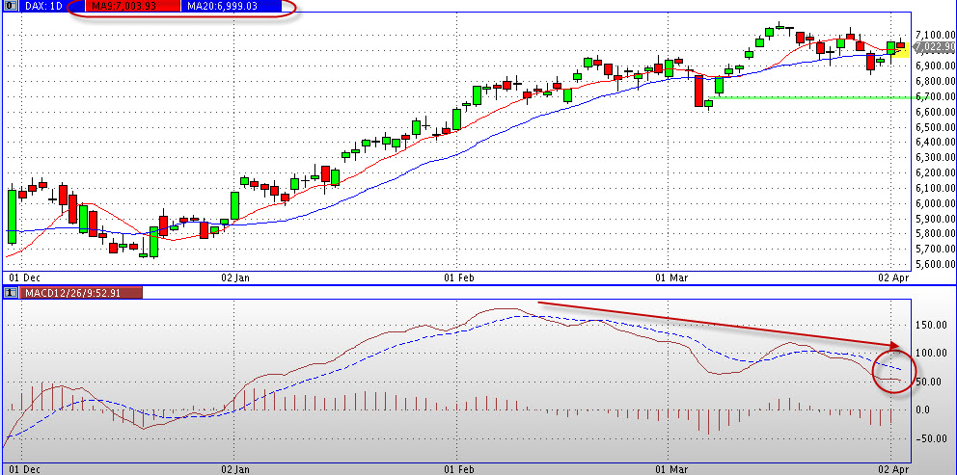Image resolution: width=957 pixels, height=475 pixels.
Task: Click the 01 Mar date under price chart
Action: 670,277
